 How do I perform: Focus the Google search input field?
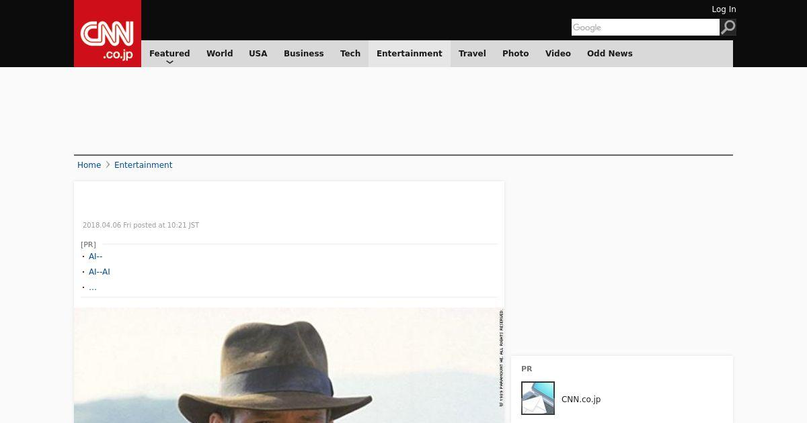(646, 27)
